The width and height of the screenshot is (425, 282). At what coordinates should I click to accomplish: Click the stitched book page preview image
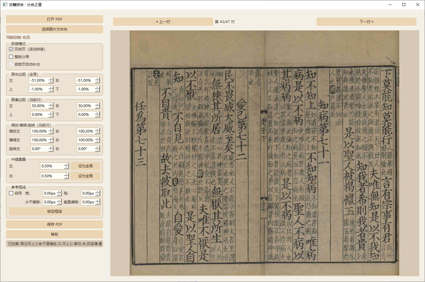pos(264,153)
